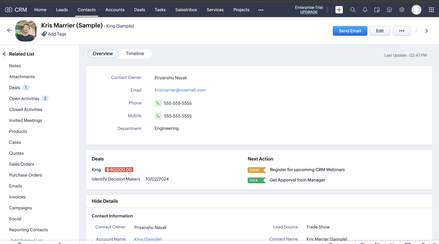
Task: Open the calendar icon in top bar
Action: (377, 10)
